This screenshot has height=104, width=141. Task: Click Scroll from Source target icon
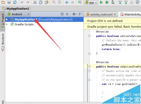click(x=62, y=14)
